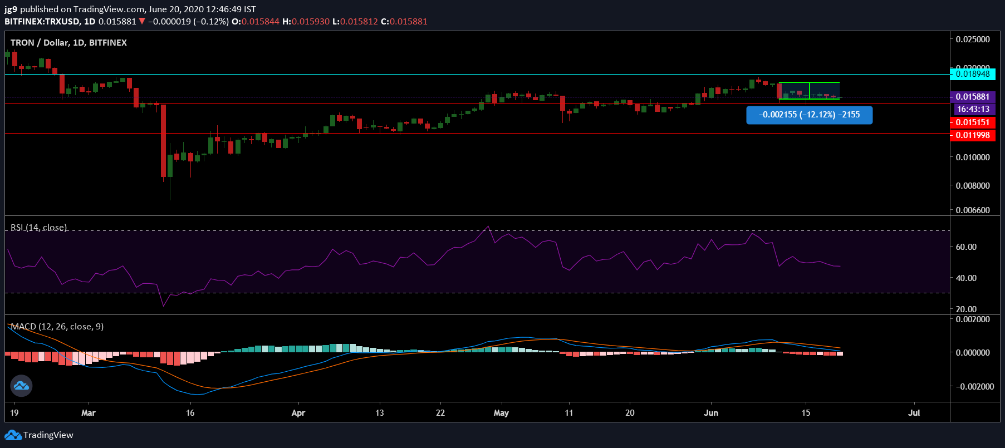The image size is (1005, 448).
Task: Click the MACD (12, 26, close, 9) label
Action: point(57,326)
